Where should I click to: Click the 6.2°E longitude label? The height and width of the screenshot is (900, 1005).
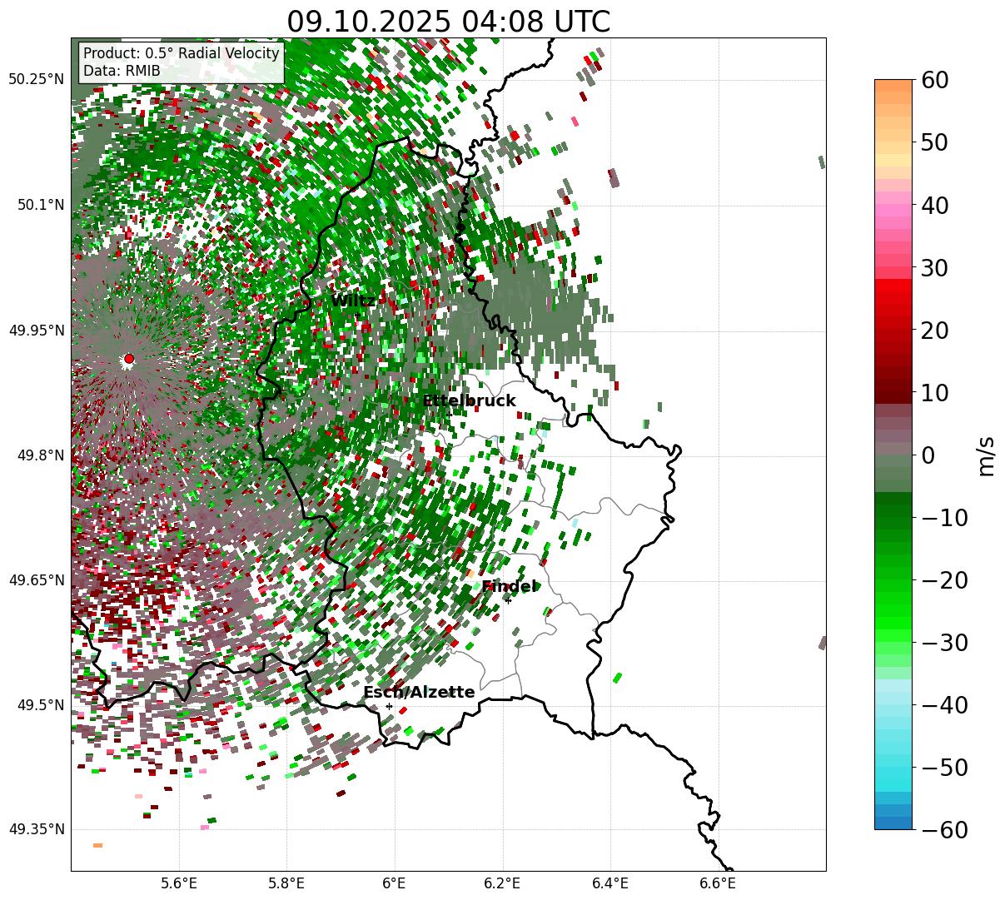click(502, 883)
